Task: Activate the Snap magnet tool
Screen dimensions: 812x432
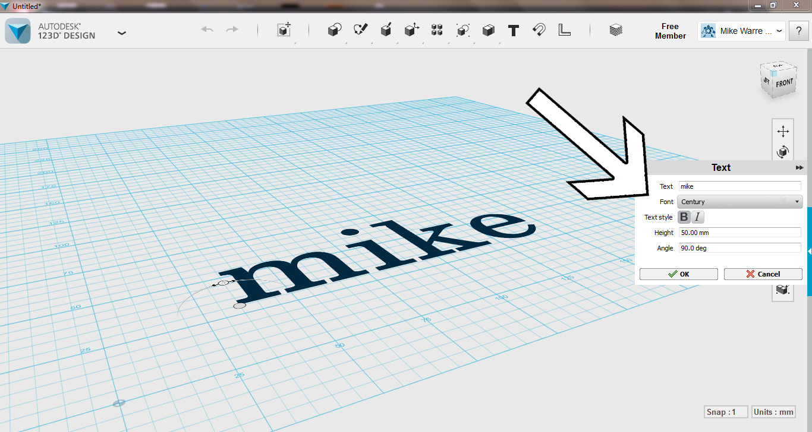Action: pos(539,30)
